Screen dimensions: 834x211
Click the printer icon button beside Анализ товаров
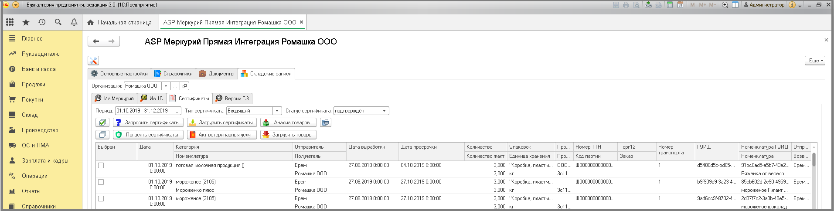tap(325, 123)
